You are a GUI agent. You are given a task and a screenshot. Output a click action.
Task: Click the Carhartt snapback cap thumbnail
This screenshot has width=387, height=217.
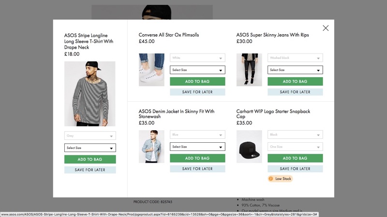coord(249,146)
